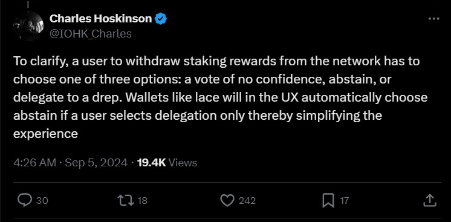Click the word "experience" ending the tweet
451x222 pixels.
(45, 134)
